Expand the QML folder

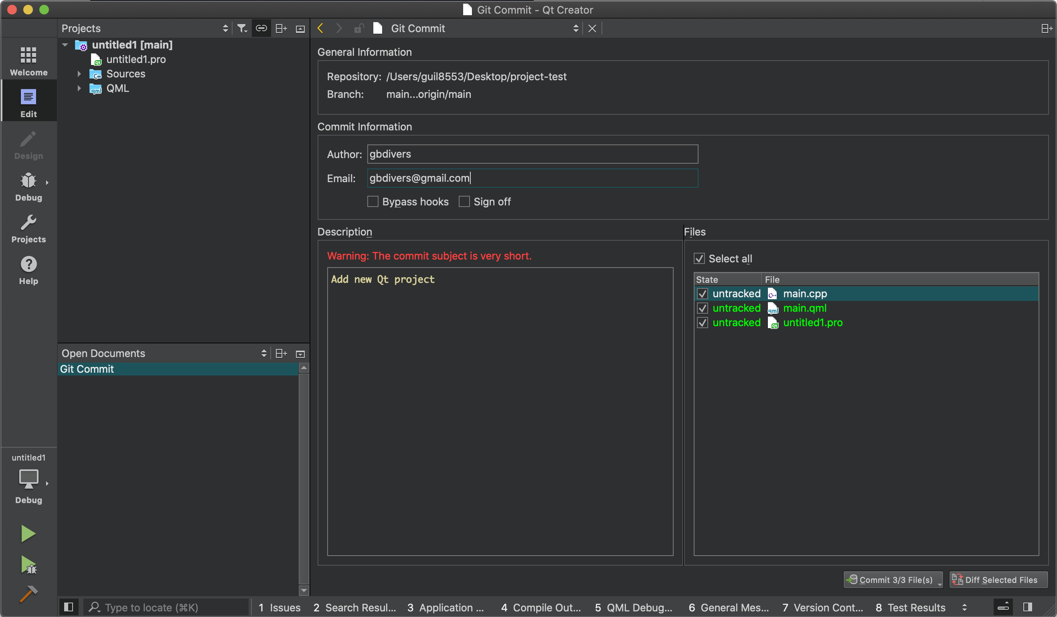79,88
